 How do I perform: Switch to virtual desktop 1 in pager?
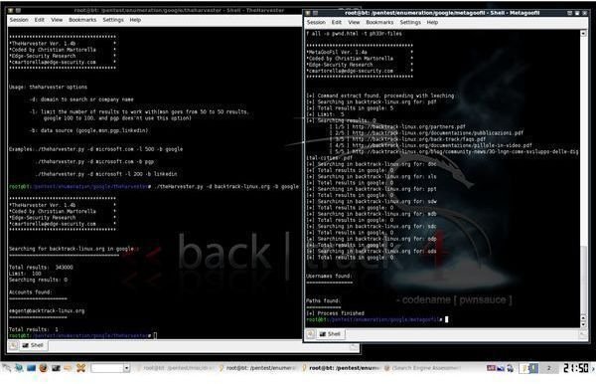click(x=528, y=368)
